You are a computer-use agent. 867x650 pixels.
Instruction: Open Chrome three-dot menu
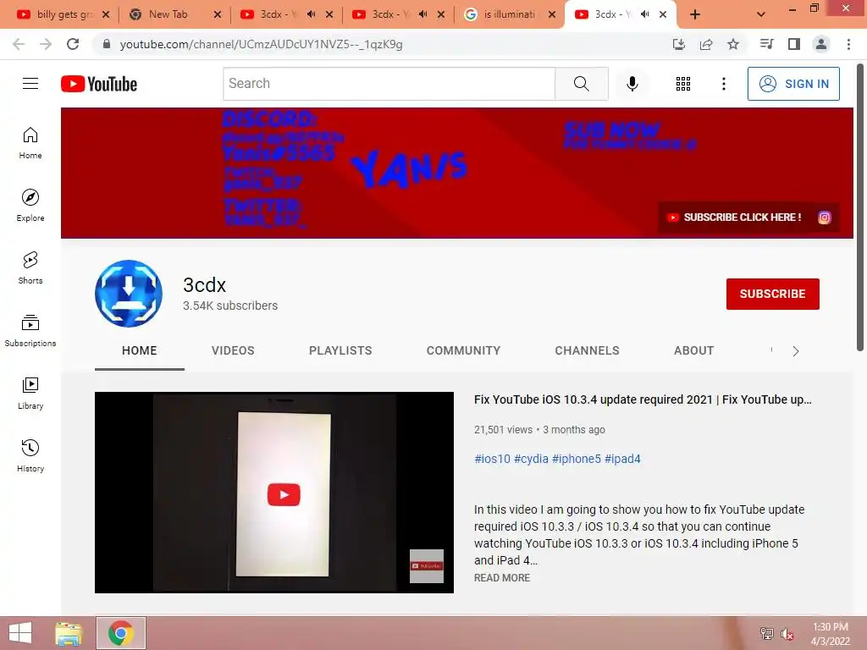point(848,44)
